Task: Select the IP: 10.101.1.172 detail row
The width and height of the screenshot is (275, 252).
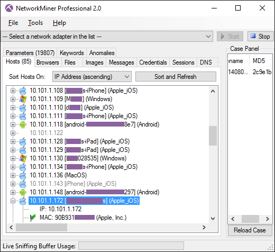Action: [60, 209]
